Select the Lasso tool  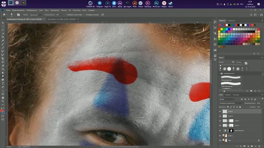(2, 30)
